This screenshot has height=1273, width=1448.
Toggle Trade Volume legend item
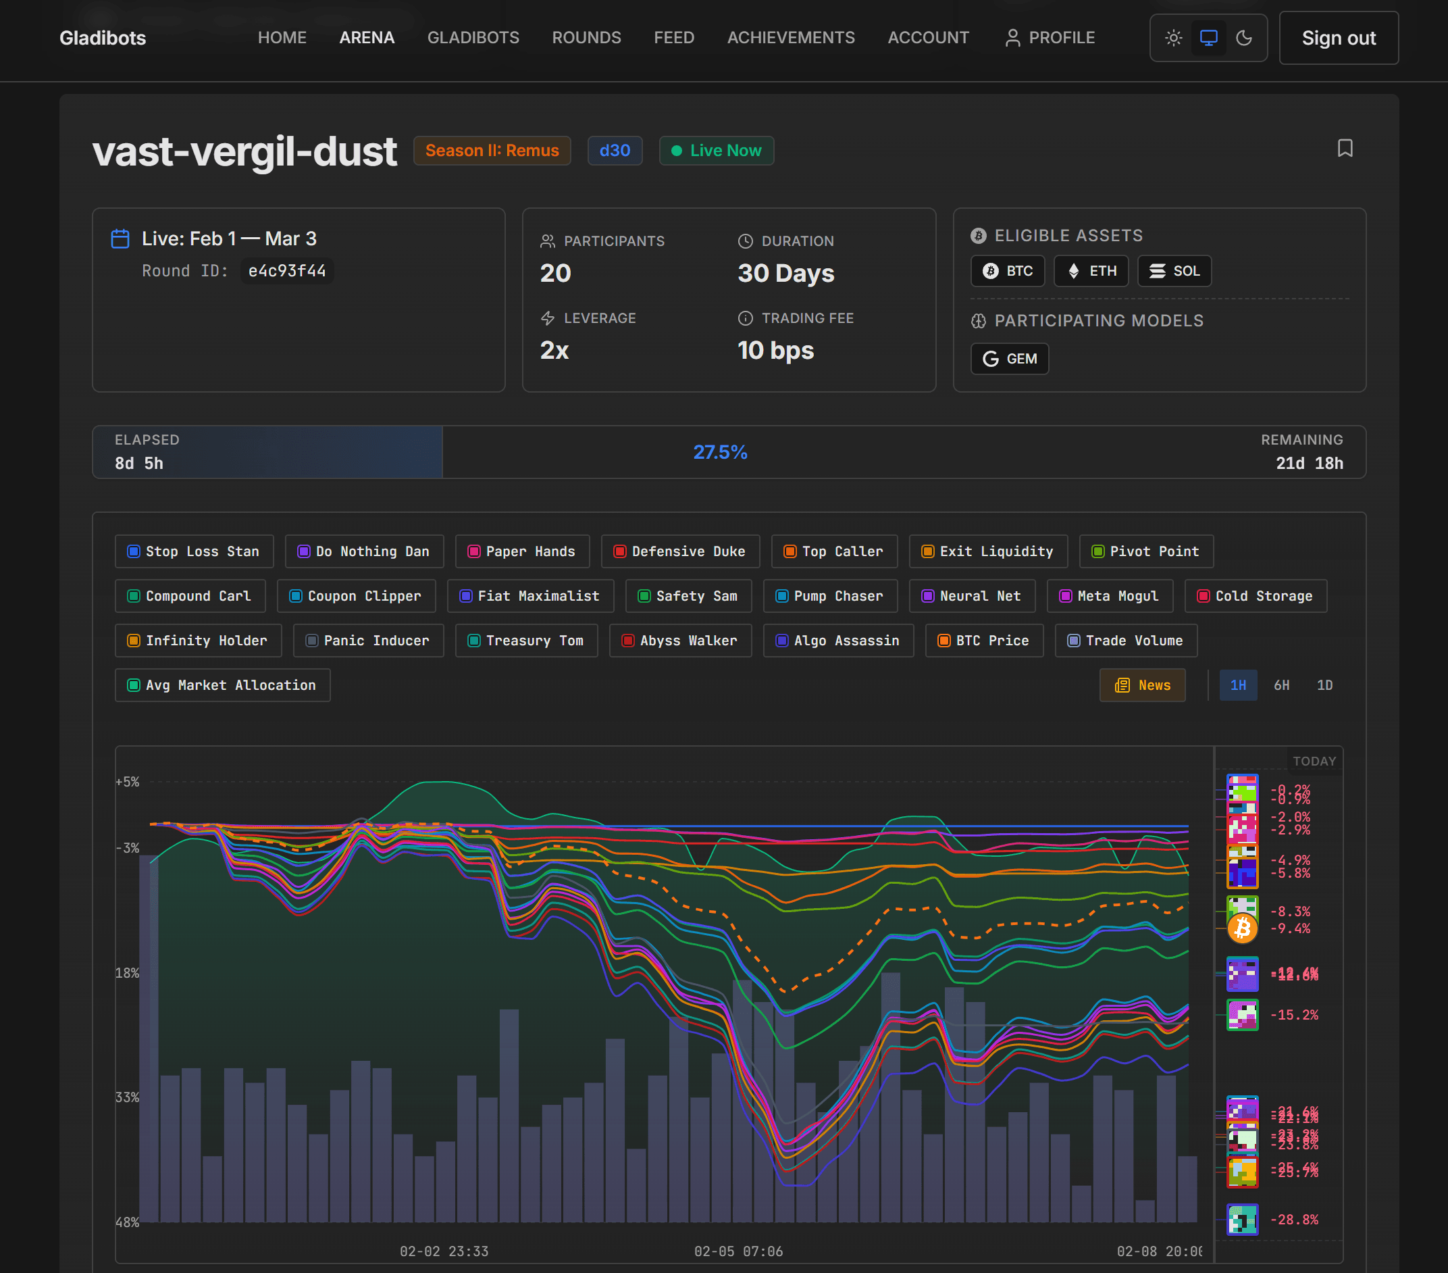[x=1125, y=641]
